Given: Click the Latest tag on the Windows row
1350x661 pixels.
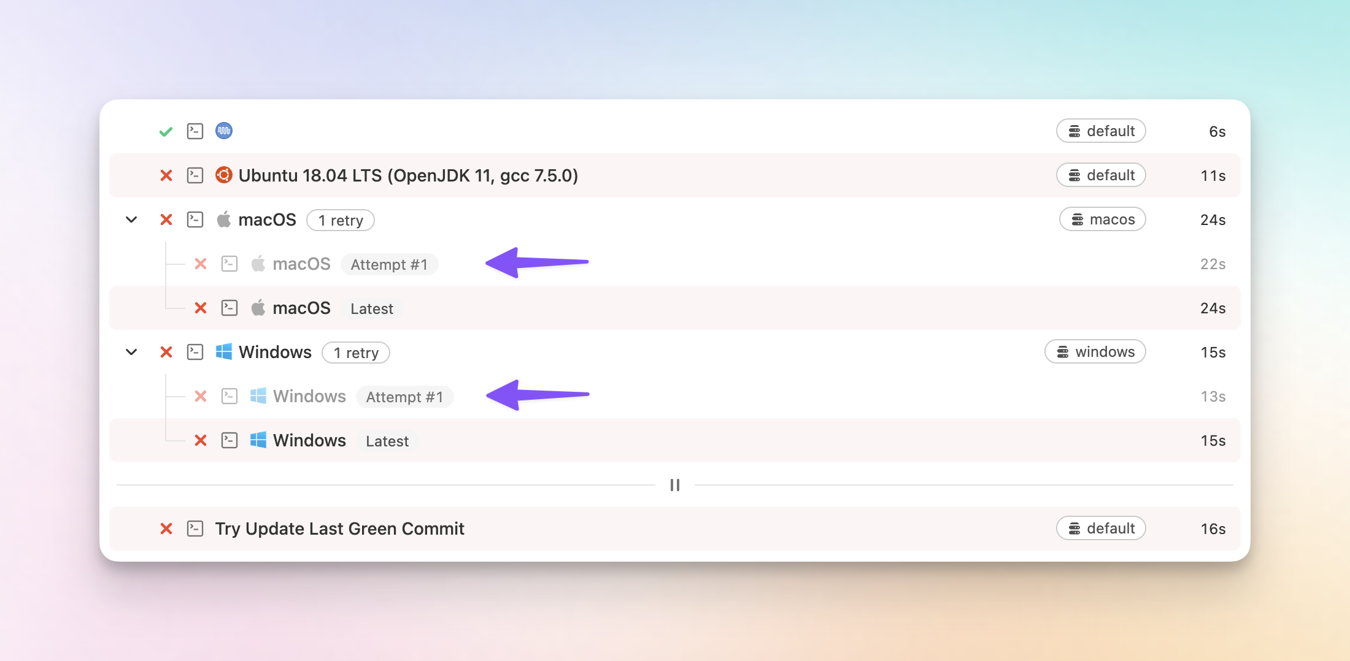Looking at the screenshot, I should pyautogui.click(x=387, y=441).
